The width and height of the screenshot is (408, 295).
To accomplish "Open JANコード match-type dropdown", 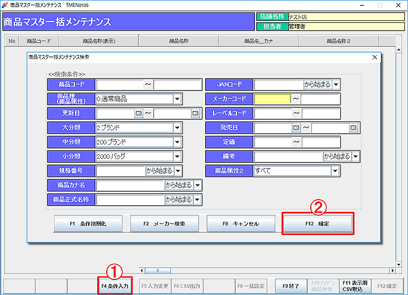I will click(336, 85).
